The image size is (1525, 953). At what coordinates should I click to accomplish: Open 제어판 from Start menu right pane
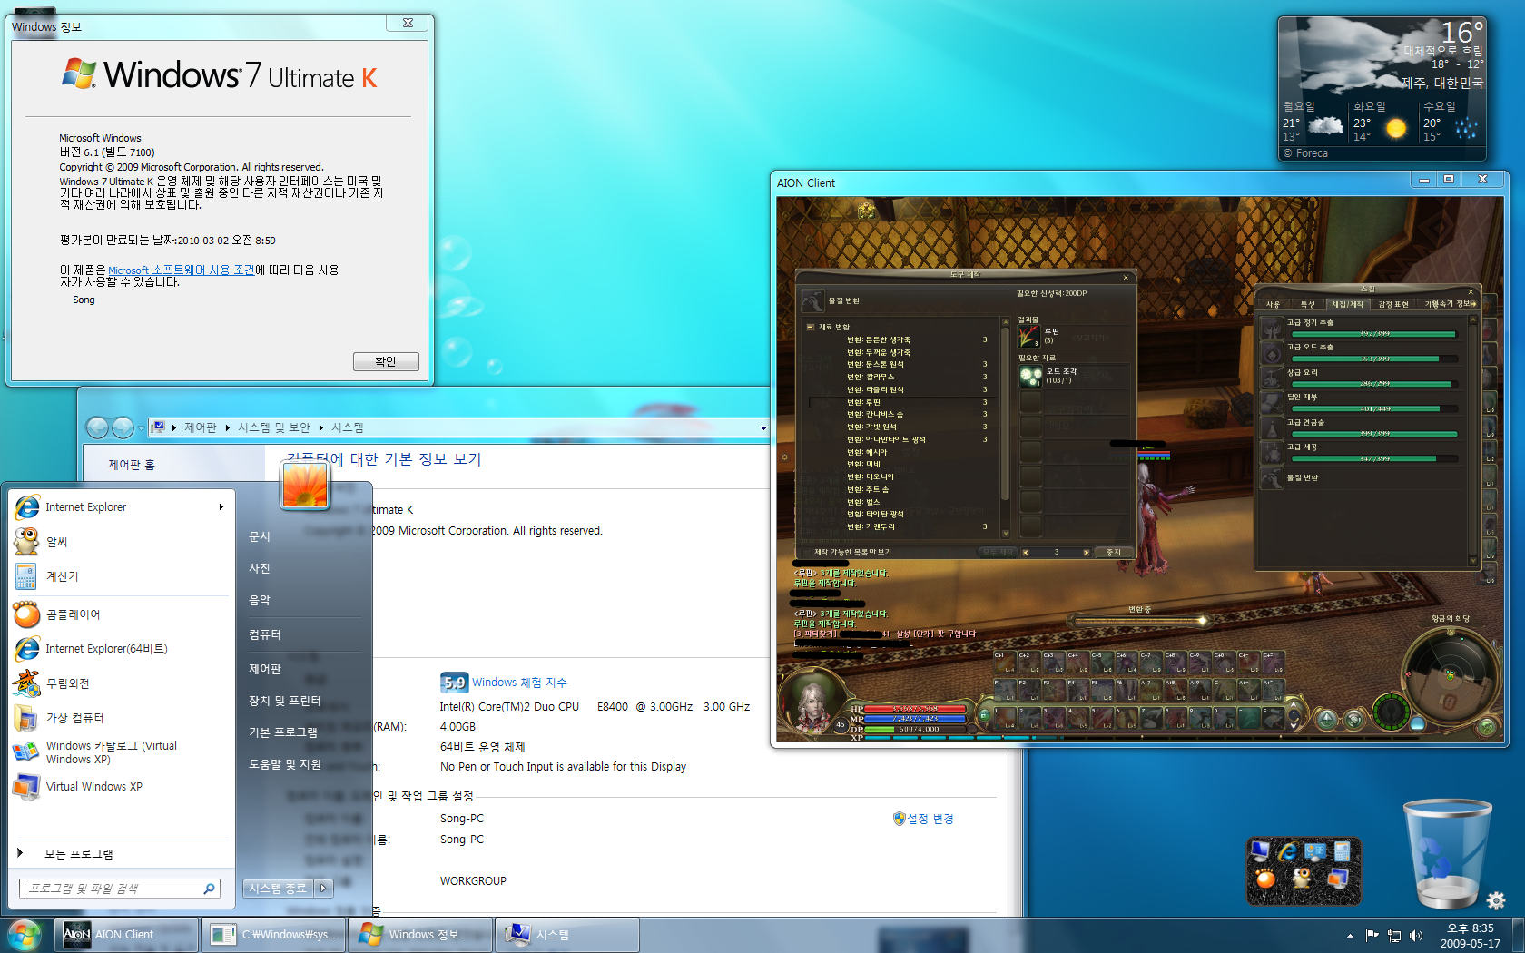265,669
